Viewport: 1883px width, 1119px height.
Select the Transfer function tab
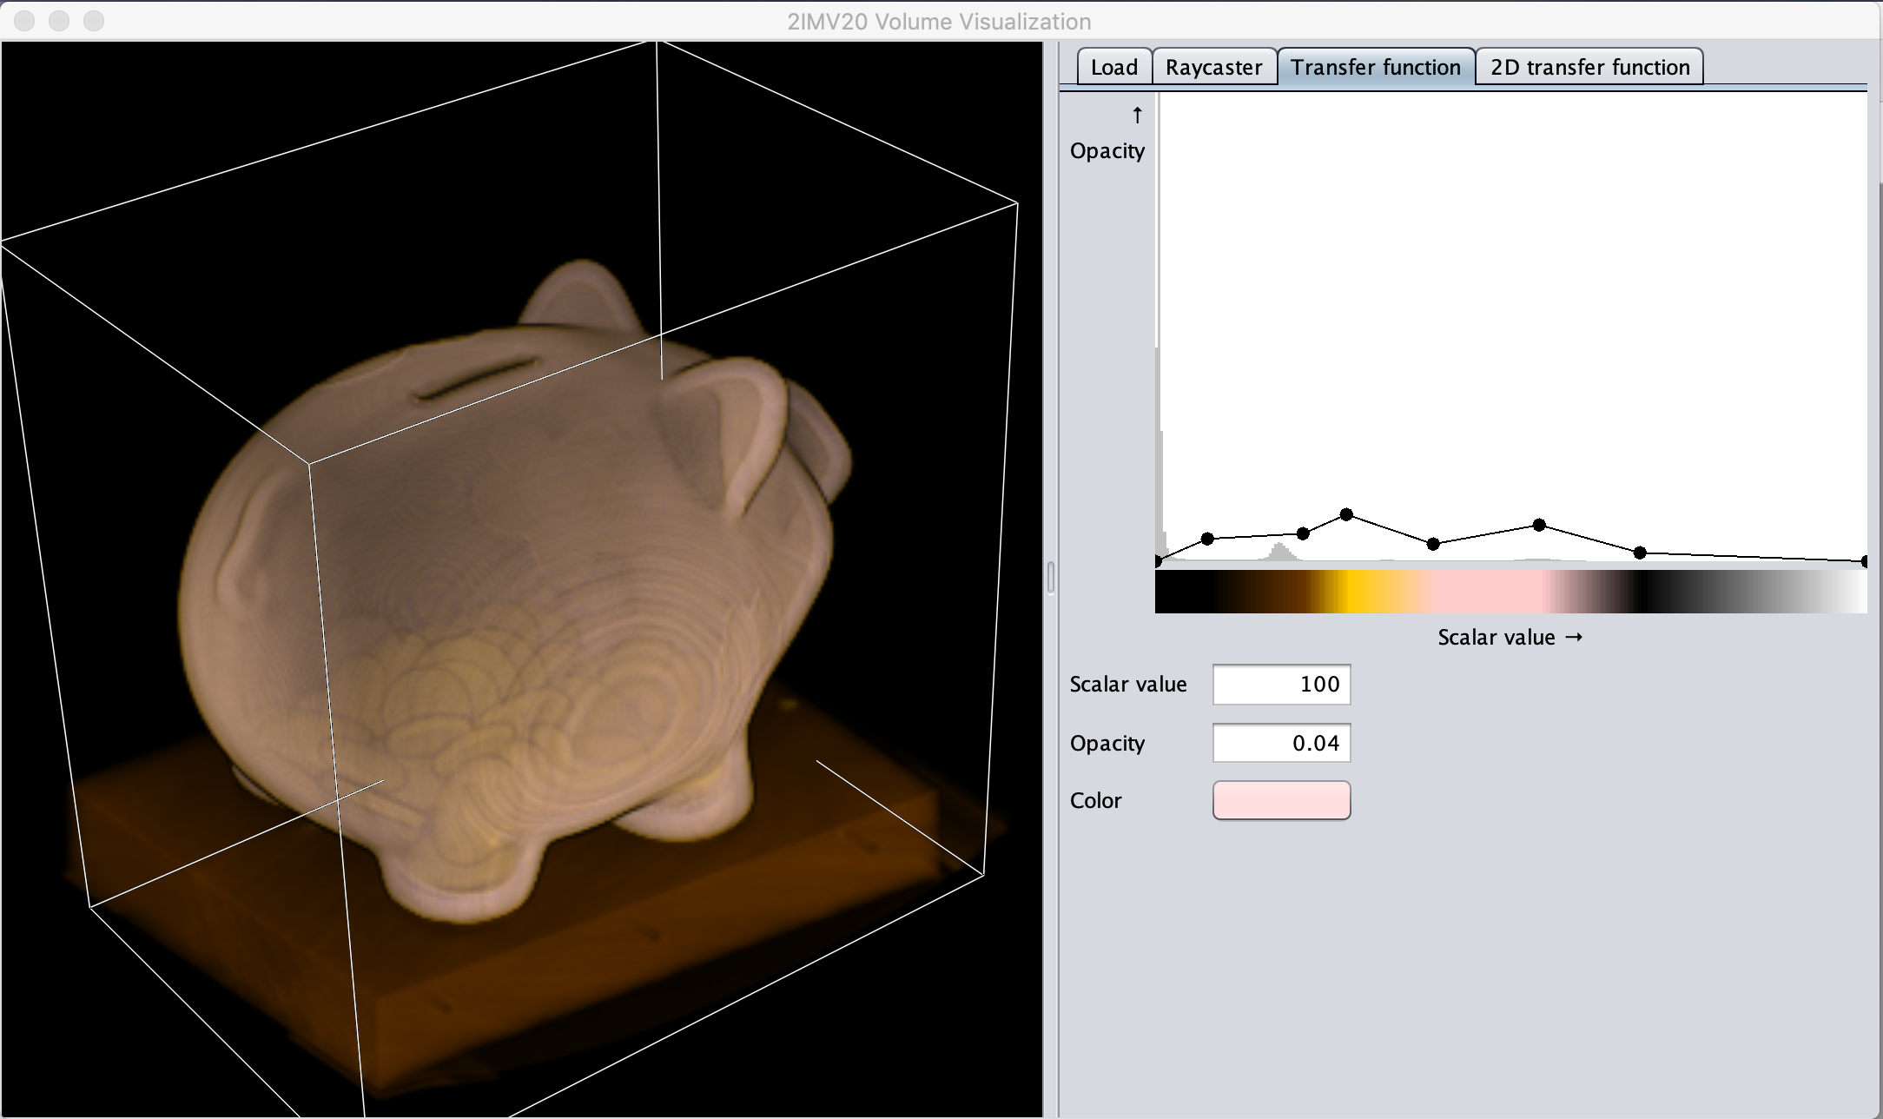(1375, 67)
